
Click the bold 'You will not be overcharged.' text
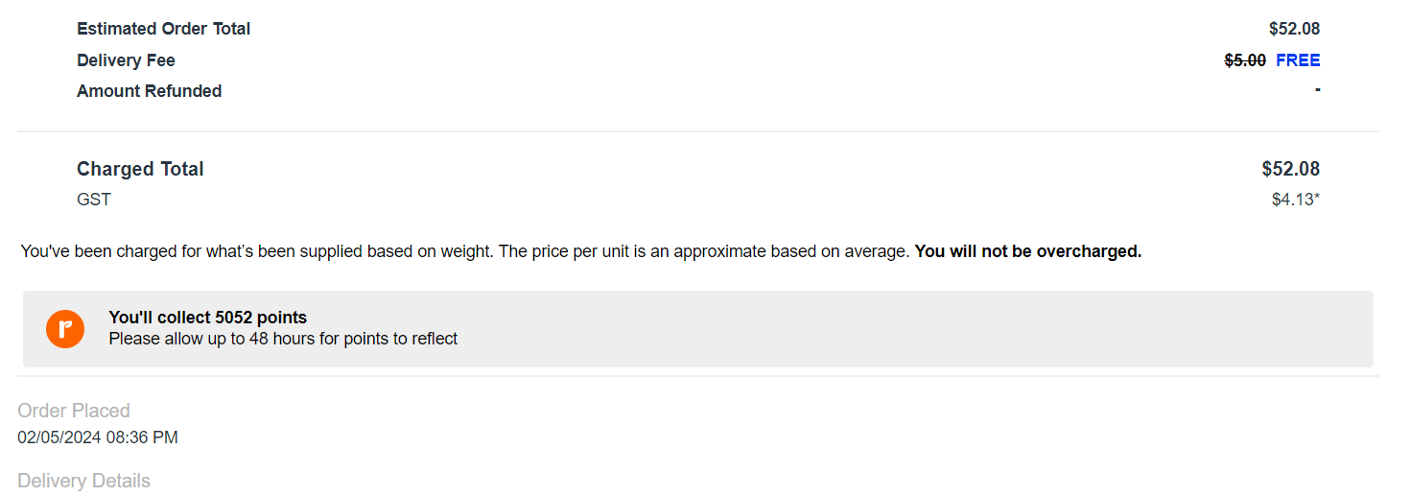(x=1027, y=252)
